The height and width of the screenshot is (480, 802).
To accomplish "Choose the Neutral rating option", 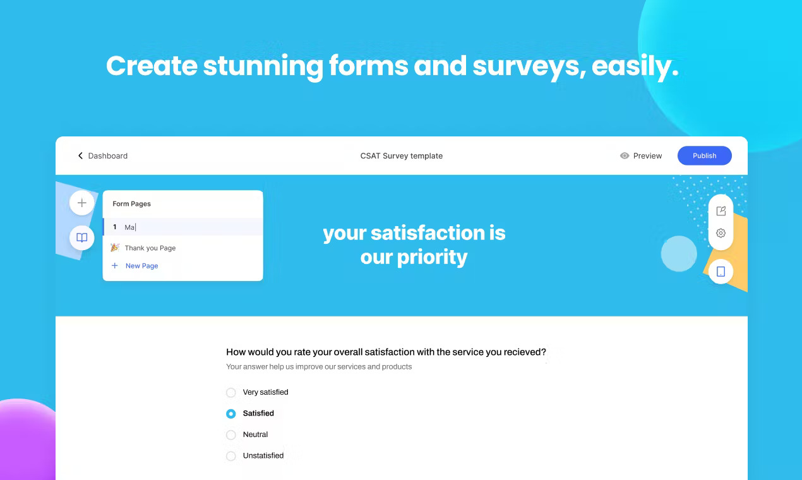I will point(230,435).
